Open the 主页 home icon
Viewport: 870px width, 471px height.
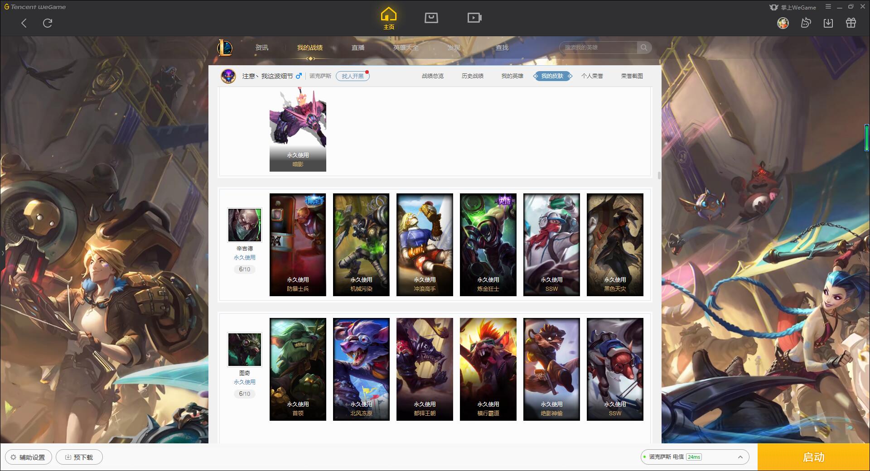coord(388,19)
